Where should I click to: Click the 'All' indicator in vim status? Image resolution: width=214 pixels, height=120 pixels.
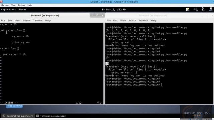click(99, 103)
